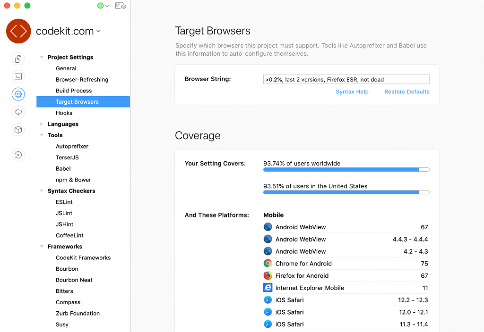The width and height of the screenshot is (484, 332).
Task: Click the iOS Safari 12.0 - 12.1 icon
Action: pyautogui.click(x=268, y=312)
